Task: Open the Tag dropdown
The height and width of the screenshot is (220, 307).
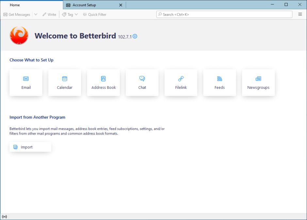Action: [70, 14]
